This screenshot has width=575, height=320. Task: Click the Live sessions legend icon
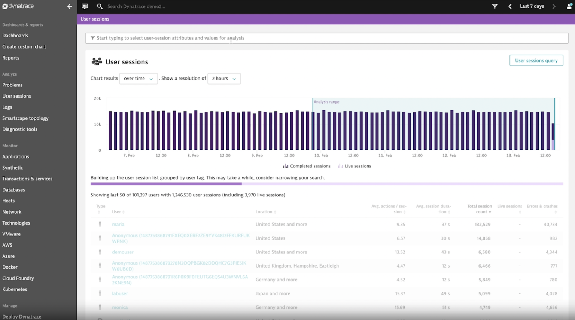(340, 166)
